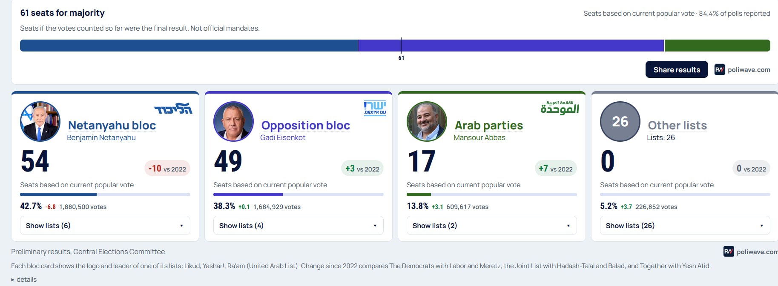
Task: Click the Poliwave logo beside Share results
Action: click(x=720, y=70)
